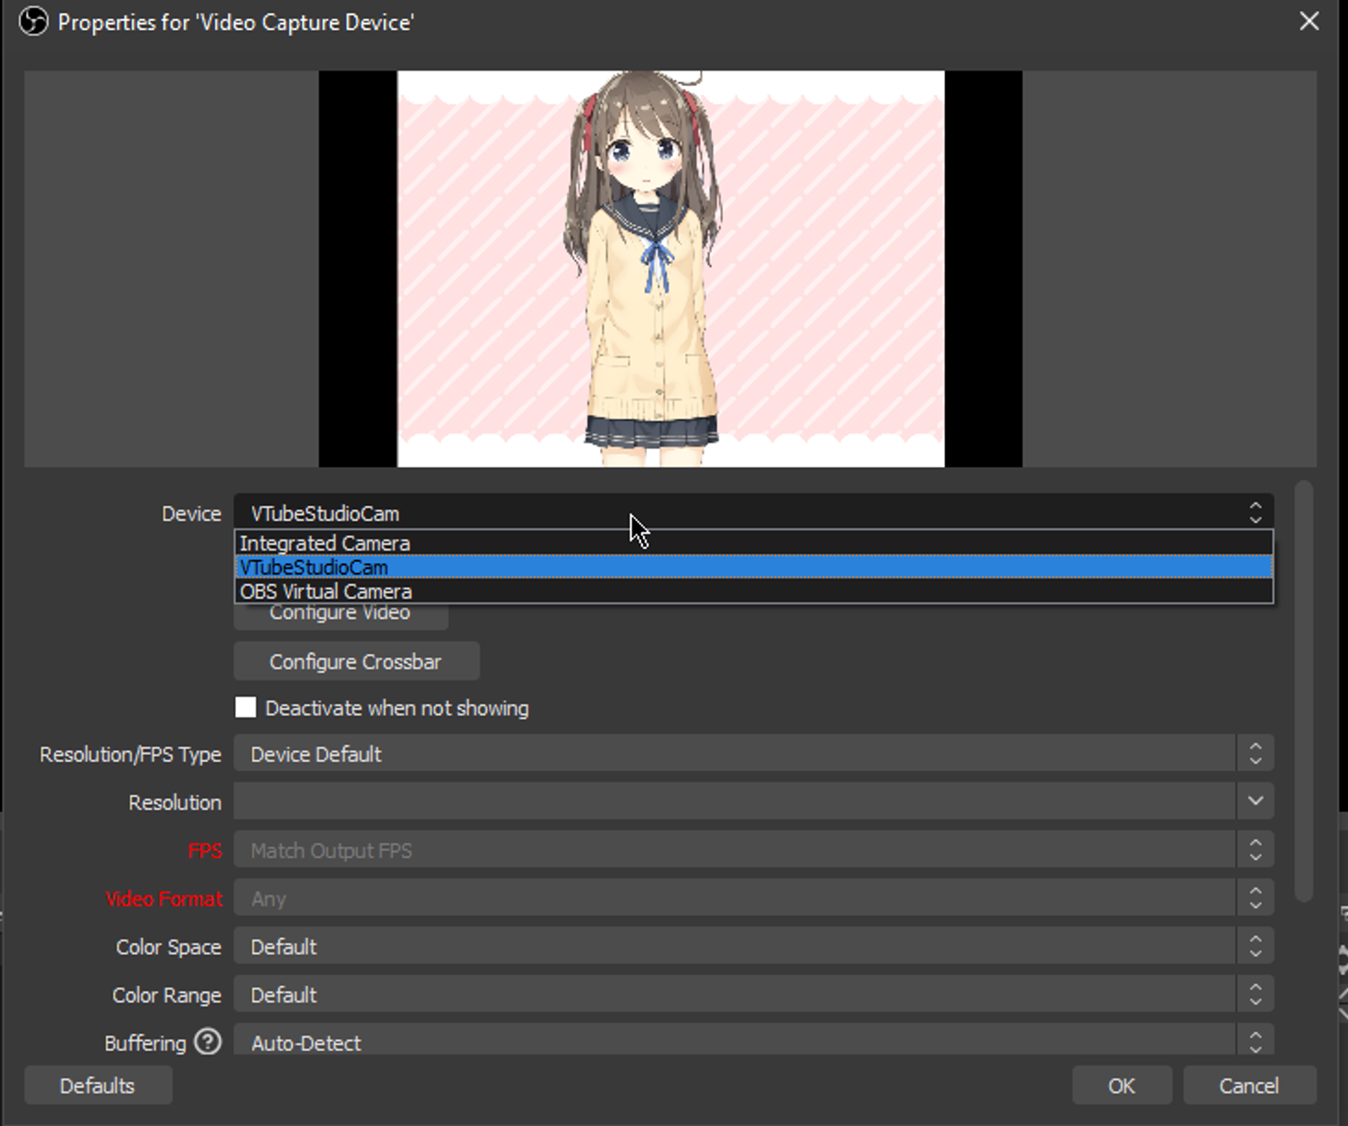Close the Properties dialog with the X

point(1309,21)
